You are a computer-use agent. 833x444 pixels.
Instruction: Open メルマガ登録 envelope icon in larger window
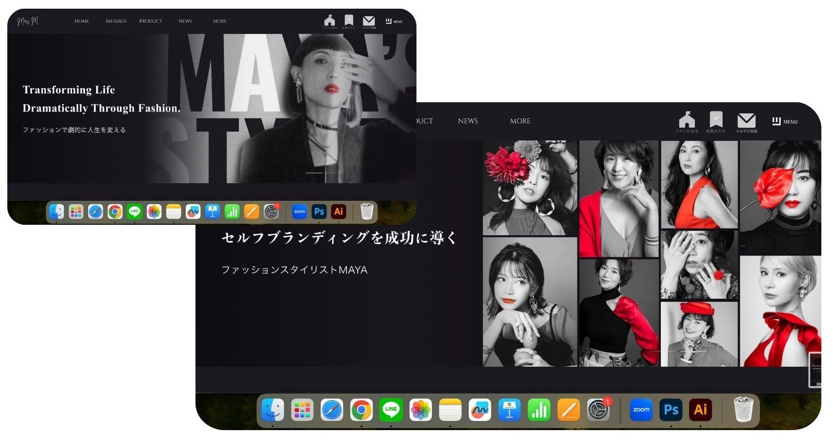(x=746, y=120)
